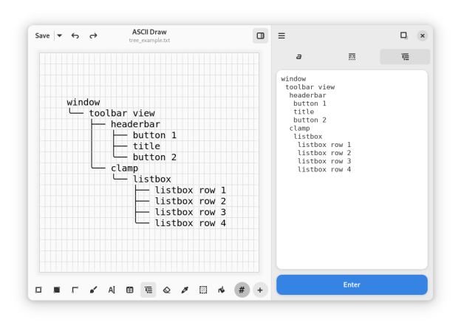Select the Picker eyedropper tool
The height and width of the screenshot is (331, 461).
[185, 290]
